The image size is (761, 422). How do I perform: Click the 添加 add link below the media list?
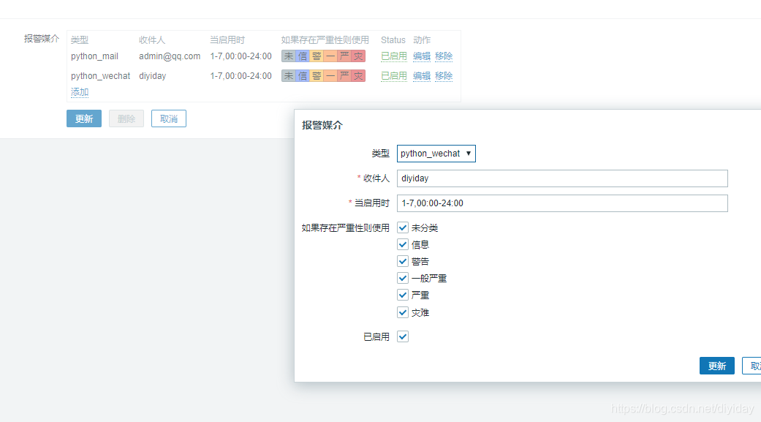click(x=79, y=91)
